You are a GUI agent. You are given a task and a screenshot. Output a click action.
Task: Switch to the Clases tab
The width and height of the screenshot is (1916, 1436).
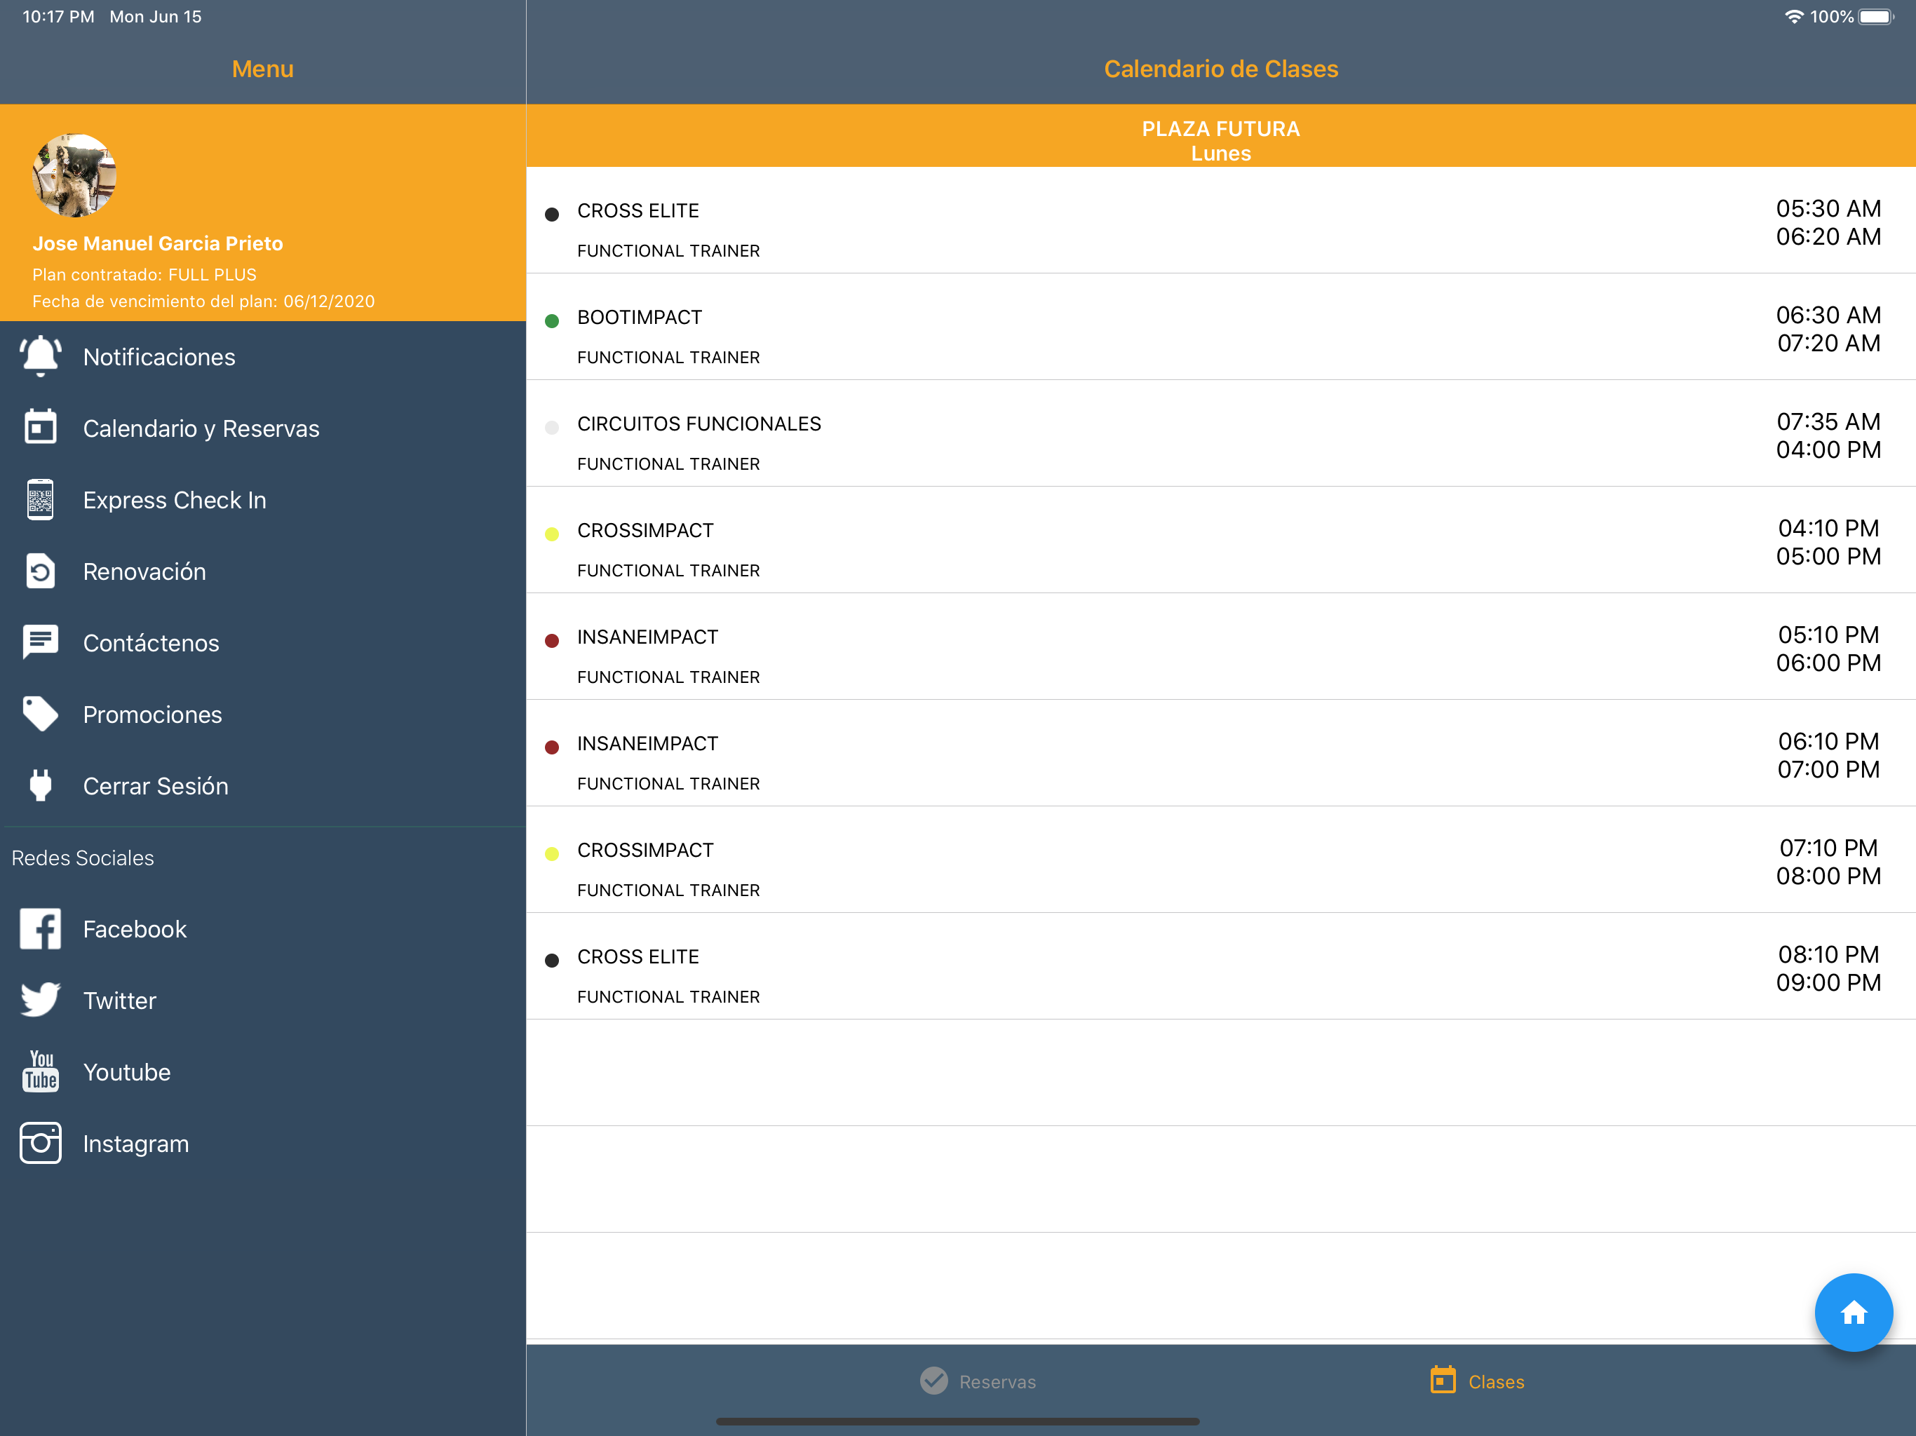[1477, 1381]
